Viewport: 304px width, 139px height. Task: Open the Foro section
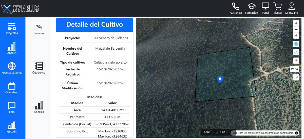click(x=12, y=107)
